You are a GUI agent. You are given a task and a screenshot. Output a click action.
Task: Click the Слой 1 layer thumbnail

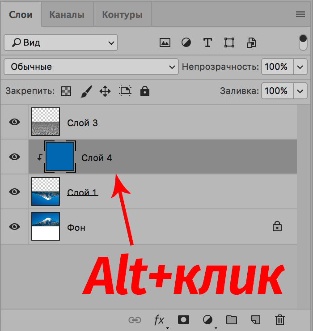(46, 191)
